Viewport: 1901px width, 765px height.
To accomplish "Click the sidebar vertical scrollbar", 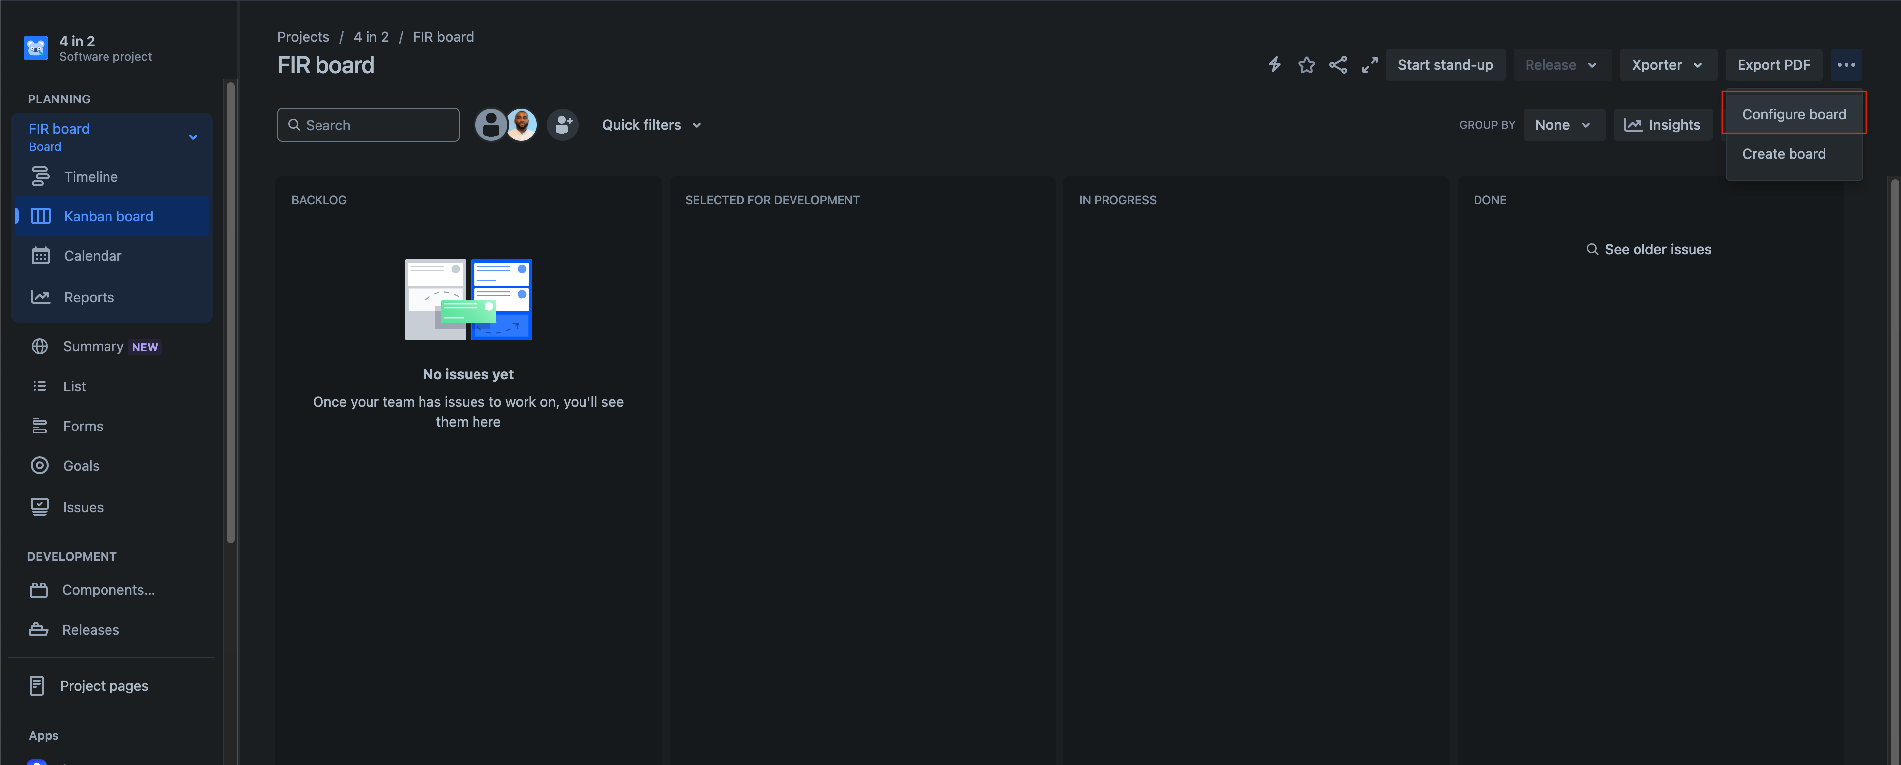I will 230,313.
